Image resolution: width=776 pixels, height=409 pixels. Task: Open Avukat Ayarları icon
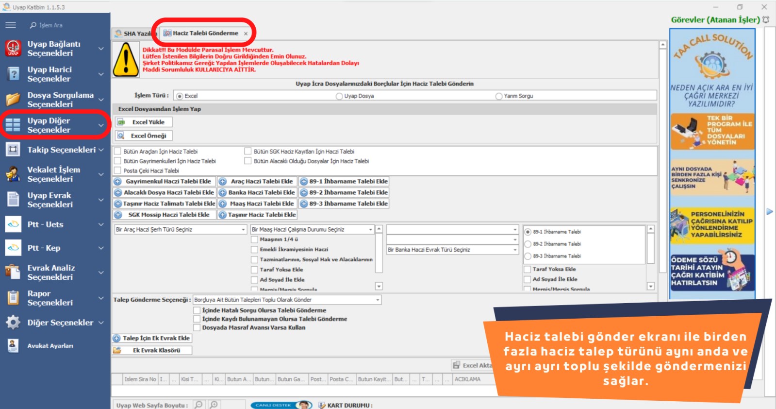coord(13,345)
